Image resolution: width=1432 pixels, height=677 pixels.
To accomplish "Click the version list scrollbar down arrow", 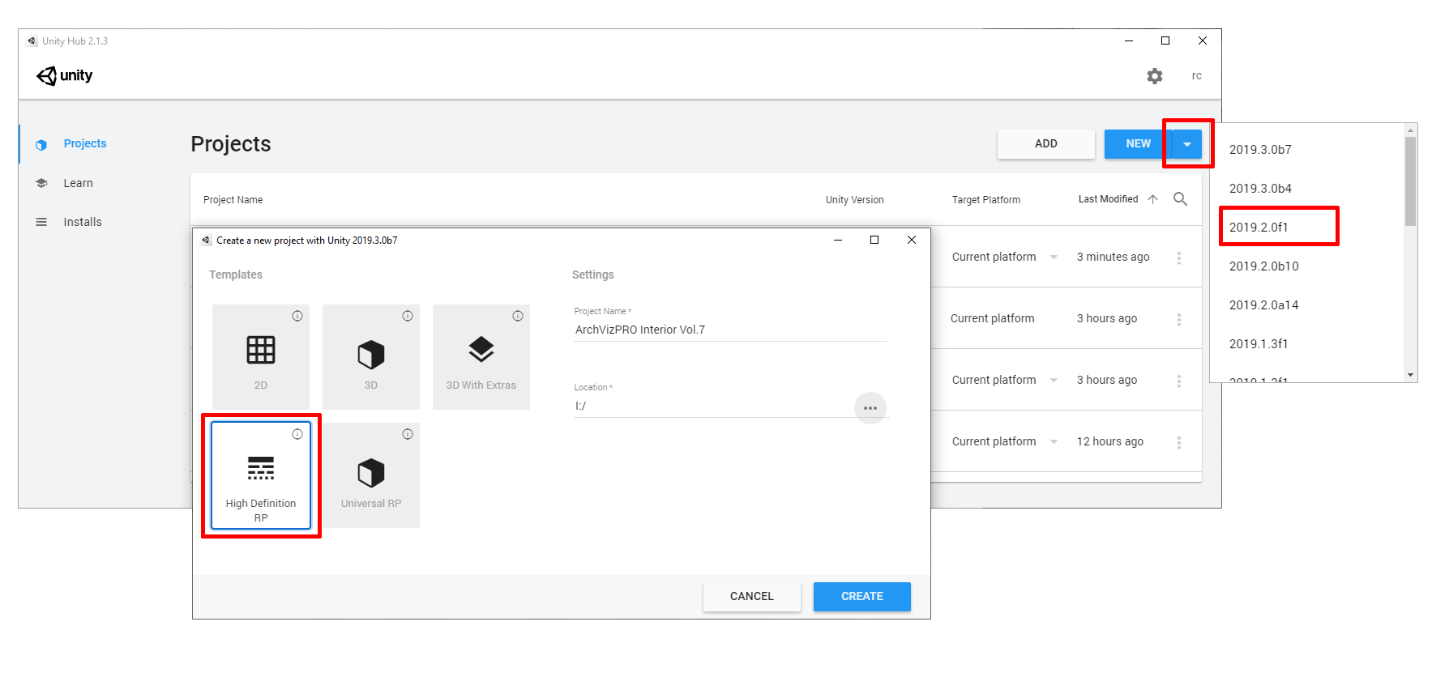I will coord(1410,375).
